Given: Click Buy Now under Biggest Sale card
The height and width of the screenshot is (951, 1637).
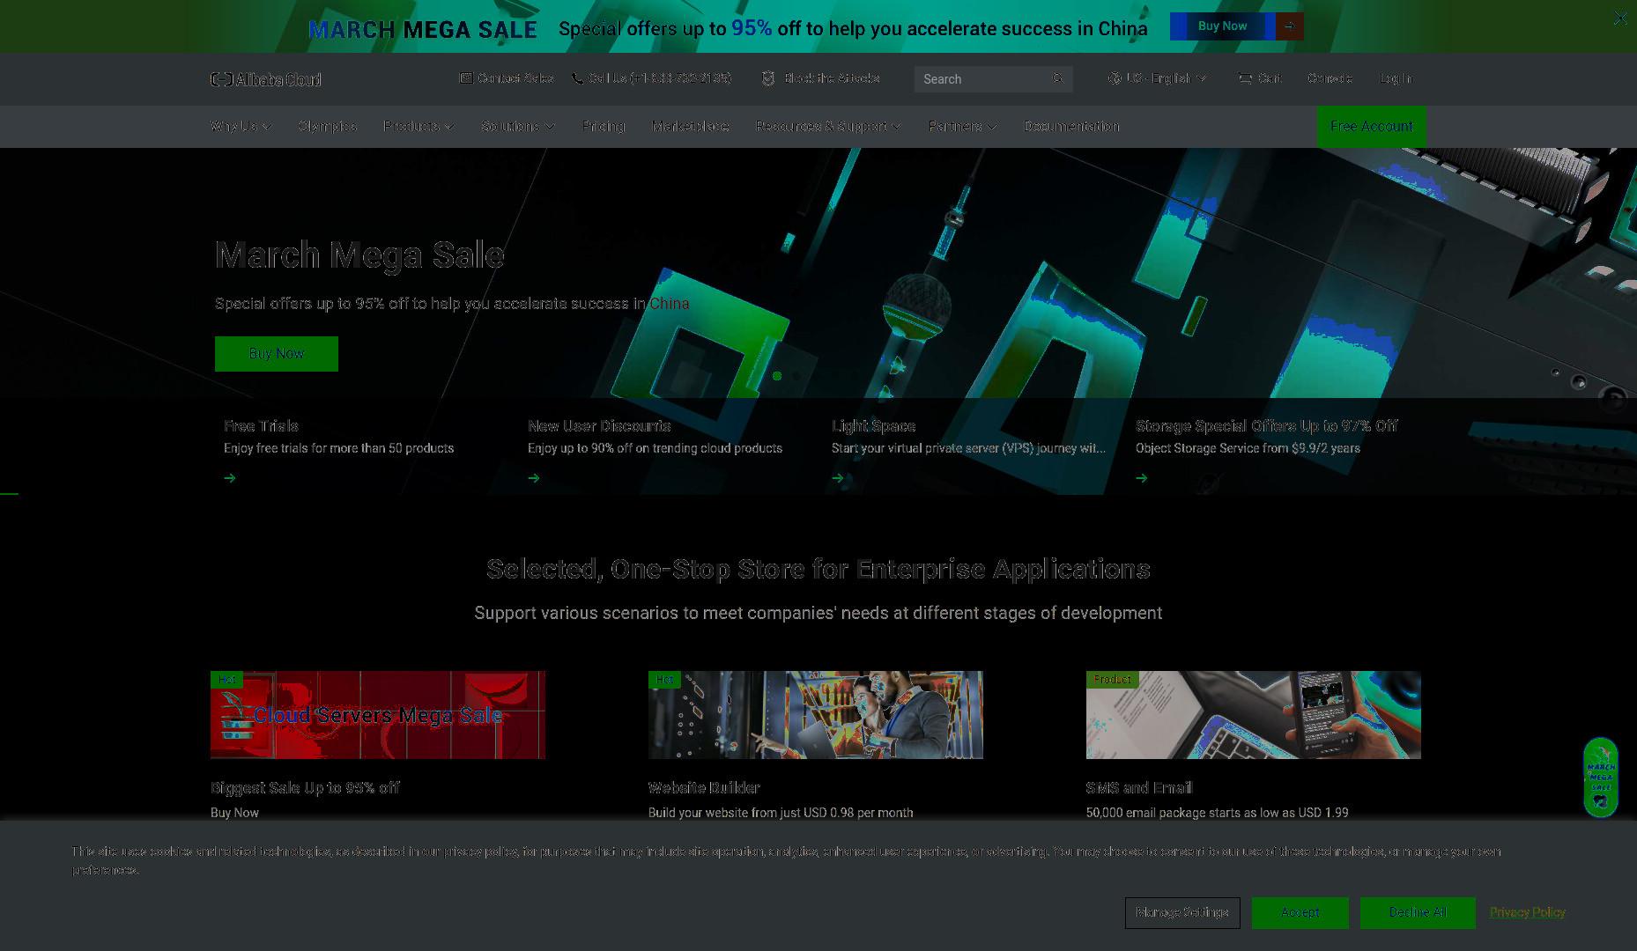Looking at the screenshot, I should pos(234,813).
